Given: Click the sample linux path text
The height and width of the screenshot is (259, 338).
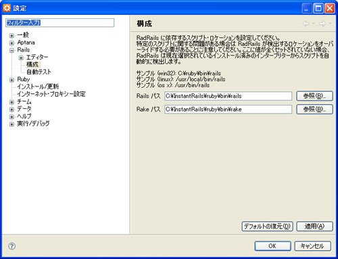Looking at the screenshot, I should tap(180, 79).
